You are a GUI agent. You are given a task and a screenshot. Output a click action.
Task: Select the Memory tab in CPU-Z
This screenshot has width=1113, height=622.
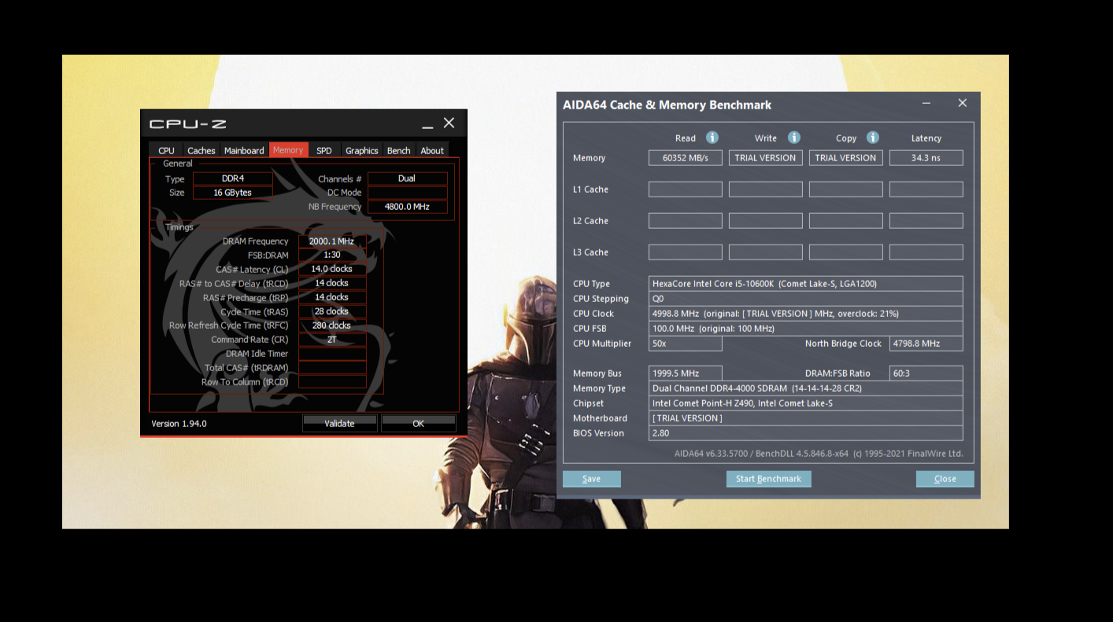(x=288, y=149)
